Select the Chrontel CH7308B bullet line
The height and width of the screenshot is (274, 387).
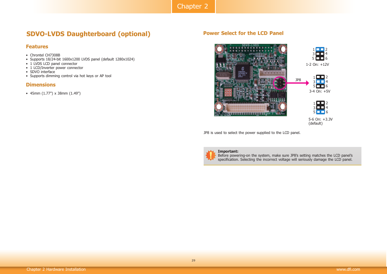pos(45,55)
